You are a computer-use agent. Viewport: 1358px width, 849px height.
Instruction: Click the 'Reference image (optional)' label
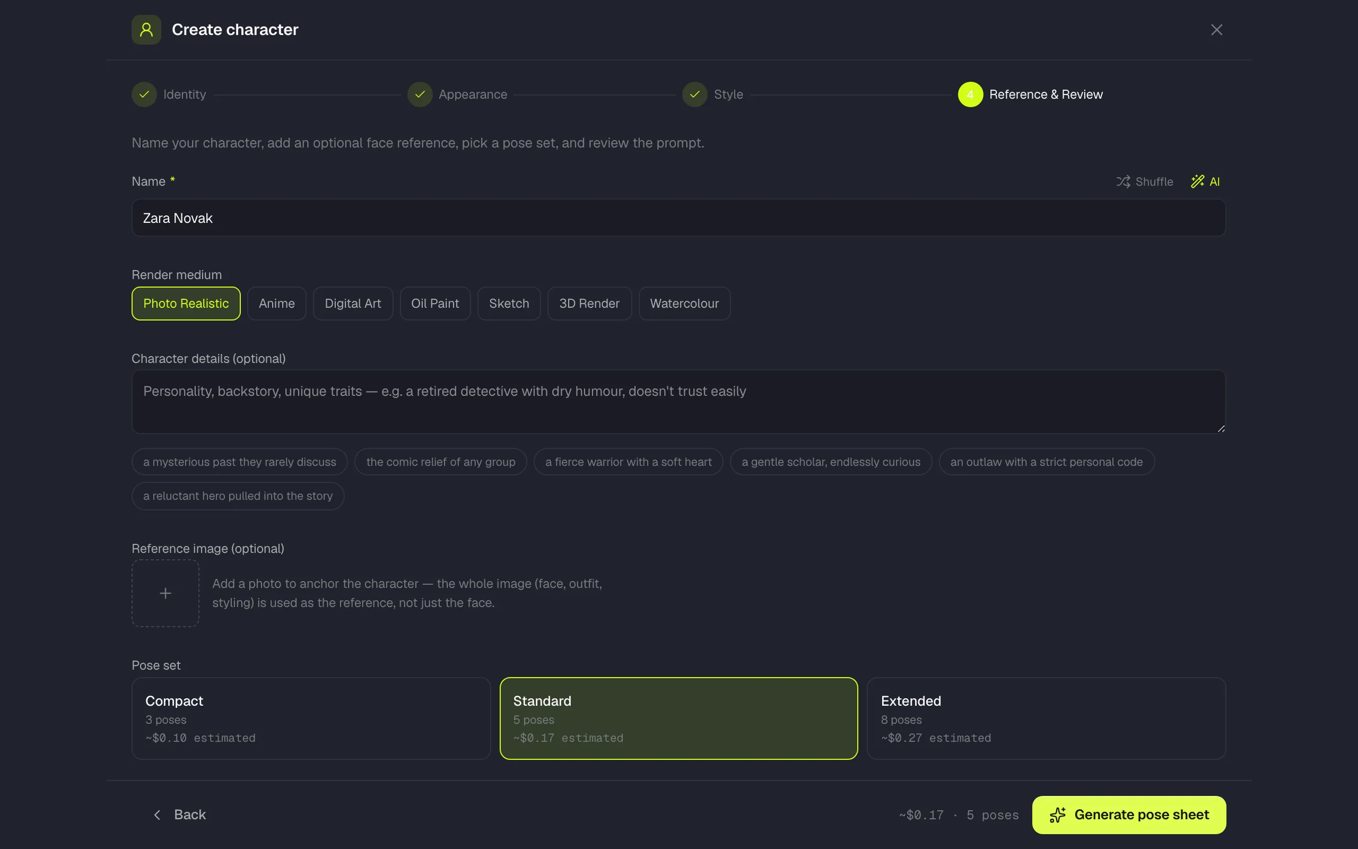207,549
